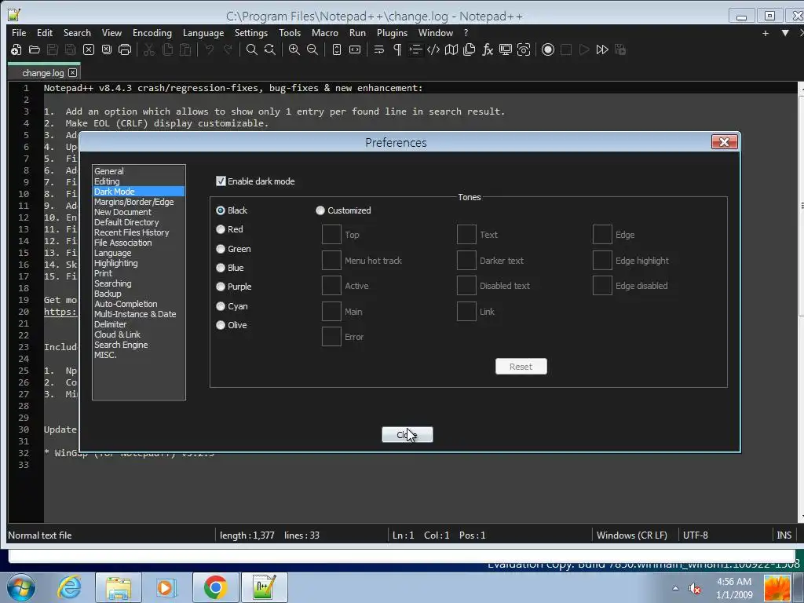804x603 pixels.
Task: Show the Document Map icon
Action: [451, 49]
